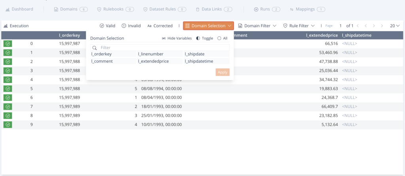405x176 pixels.
Task: Click the Execution chart icon
Action: click(6, 26)
